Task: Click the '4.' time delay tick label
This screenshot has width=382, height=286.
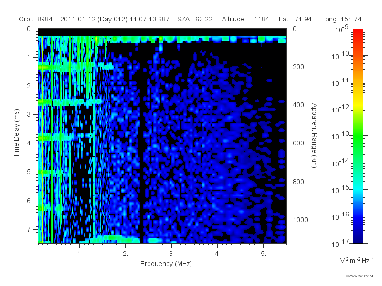Action: point(30,143)
